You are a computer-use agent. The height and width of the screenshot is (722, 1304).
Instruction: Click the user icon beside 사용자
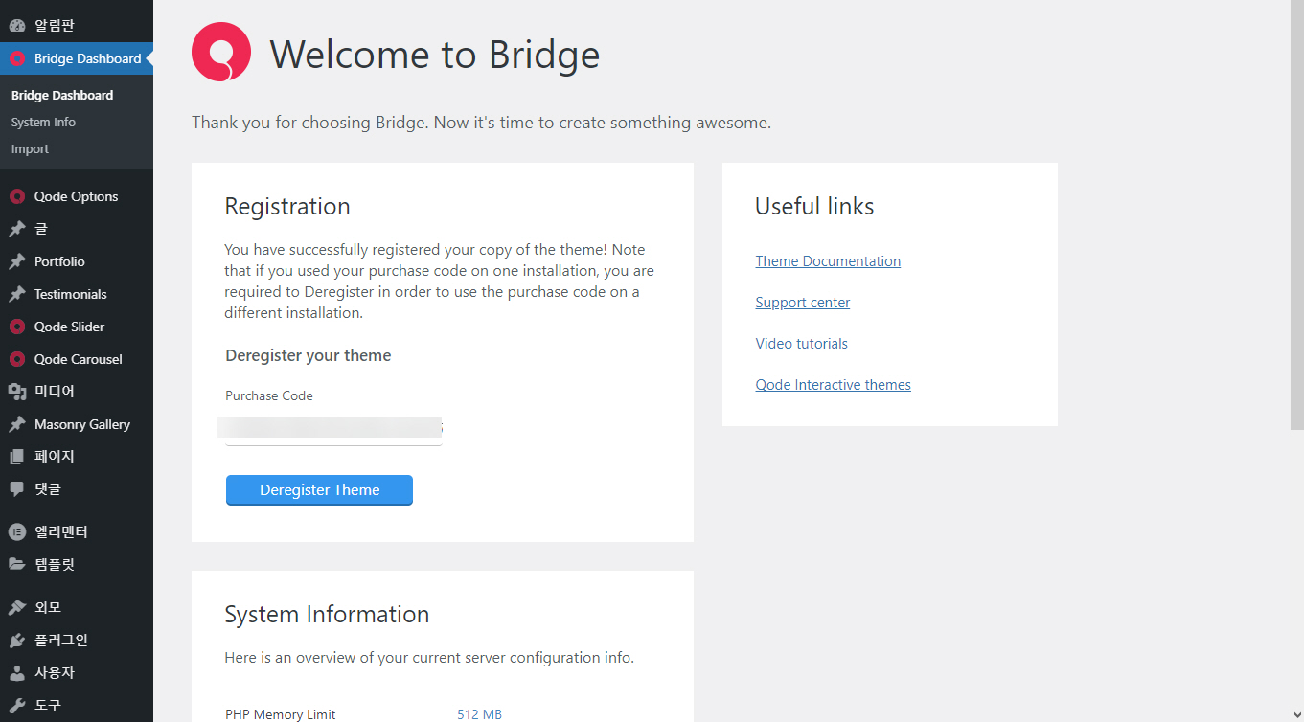click(x=17, y=672)
